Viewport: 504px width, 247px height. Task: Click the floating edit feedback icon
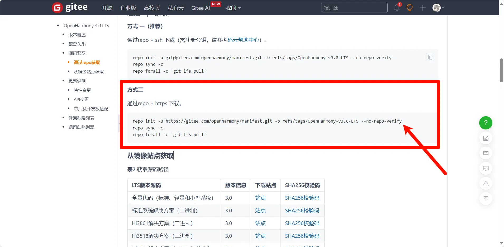(486, 138)
